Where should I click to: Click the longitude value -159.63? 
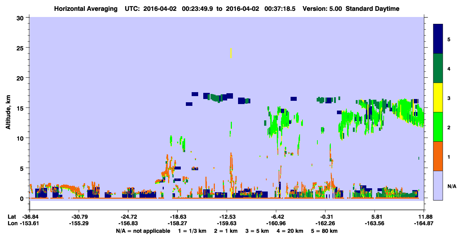coord(227,223)
